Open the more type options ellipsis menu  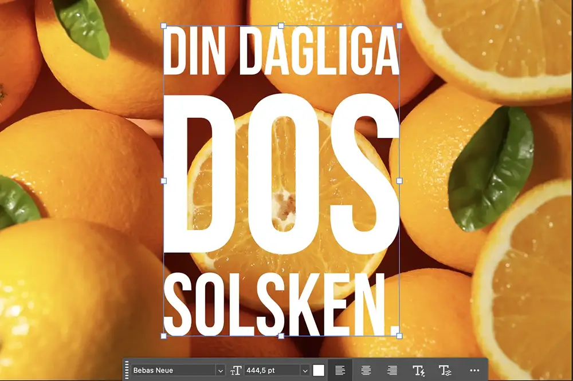click(474, 371)
